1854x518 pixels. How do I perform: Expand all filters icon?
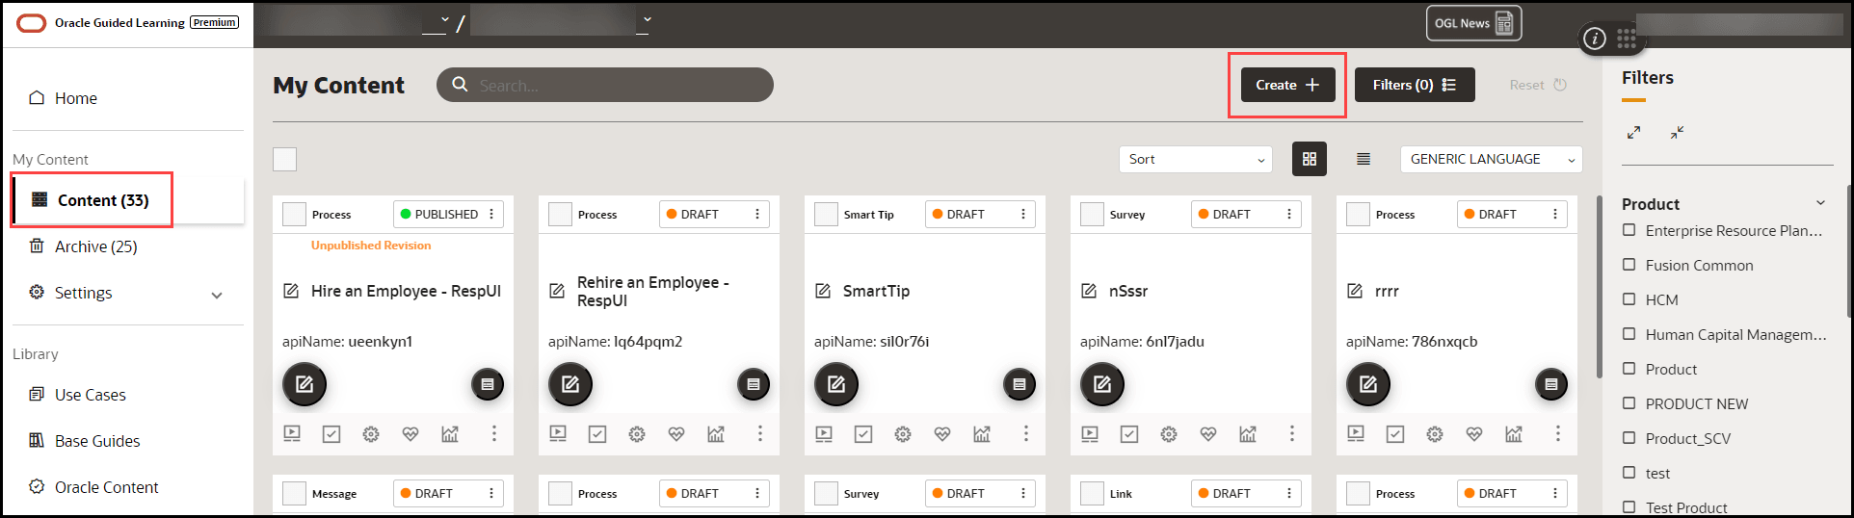point(1633,132)
